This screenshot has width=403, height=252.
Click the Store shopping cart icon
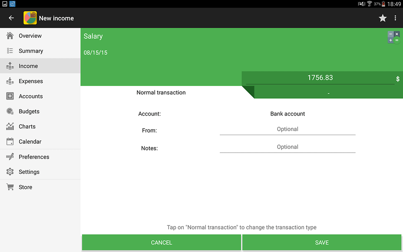click(10, 187)
